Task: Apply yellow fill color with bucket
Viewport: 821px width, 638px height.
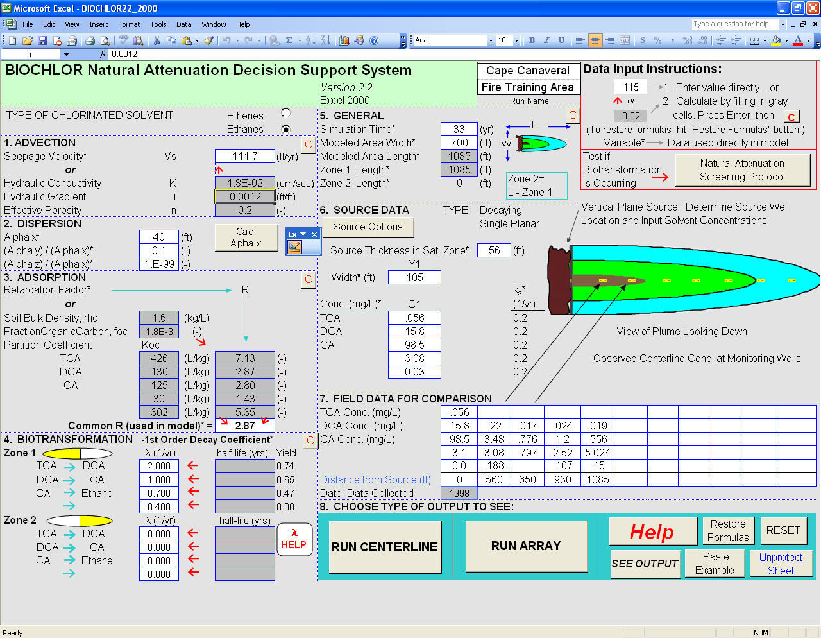Action: (x=777, y=40)
